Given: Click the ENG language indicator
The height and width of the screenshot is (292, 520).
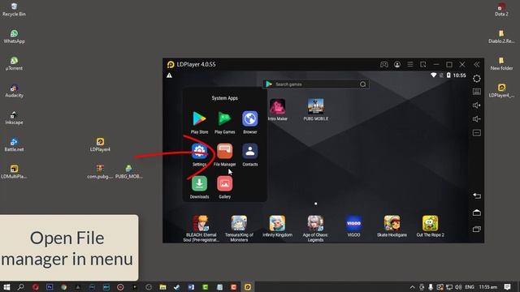Looking at the screenshot, I should coord(470,287).
